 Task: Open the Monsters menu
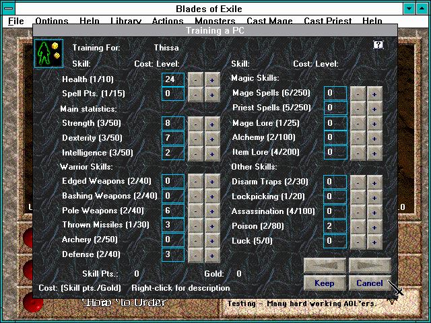pyautogui.click(x=215, y=21)
